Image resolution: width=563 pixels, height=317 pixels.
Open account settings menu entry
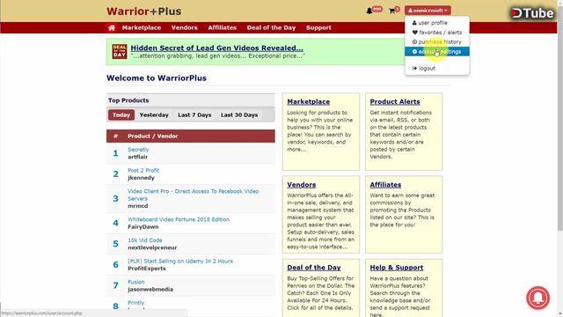(x=436, y=52)
